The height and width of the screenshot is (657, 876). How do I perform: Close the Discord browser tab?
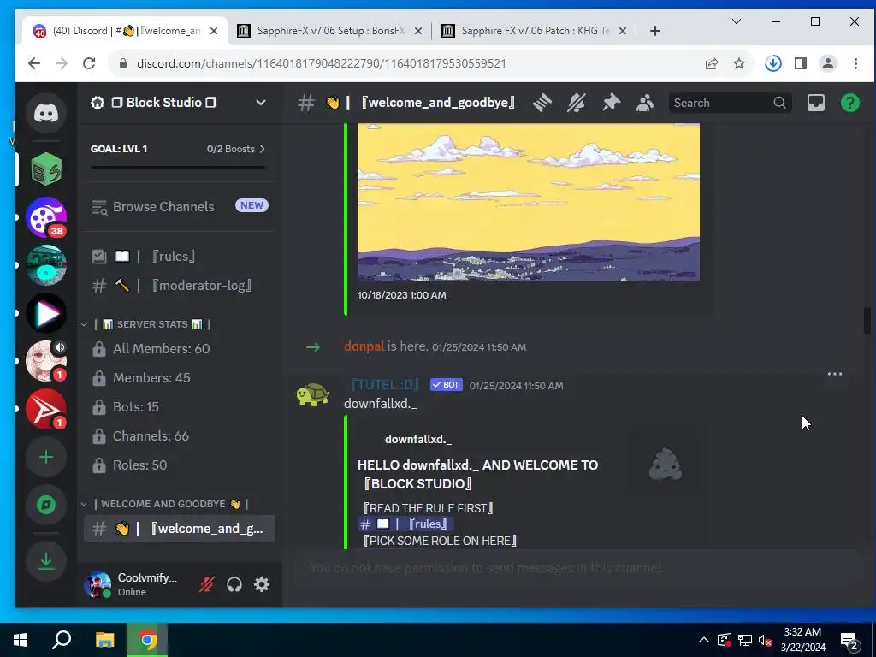(213, 32)
